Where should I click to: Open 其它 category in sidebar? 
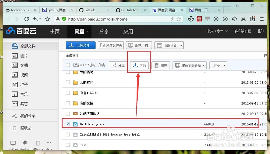coord(20,104)
